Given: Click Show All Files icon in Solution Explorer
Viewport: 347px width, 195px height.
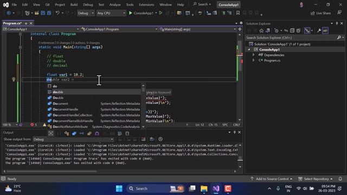Looking at the screenshot, I should (298, 31).
